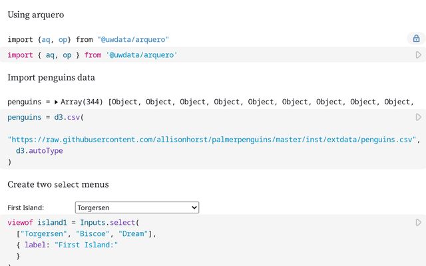
Task: Click the lock icon on the import cell
Action: click(x=417, y=39)
